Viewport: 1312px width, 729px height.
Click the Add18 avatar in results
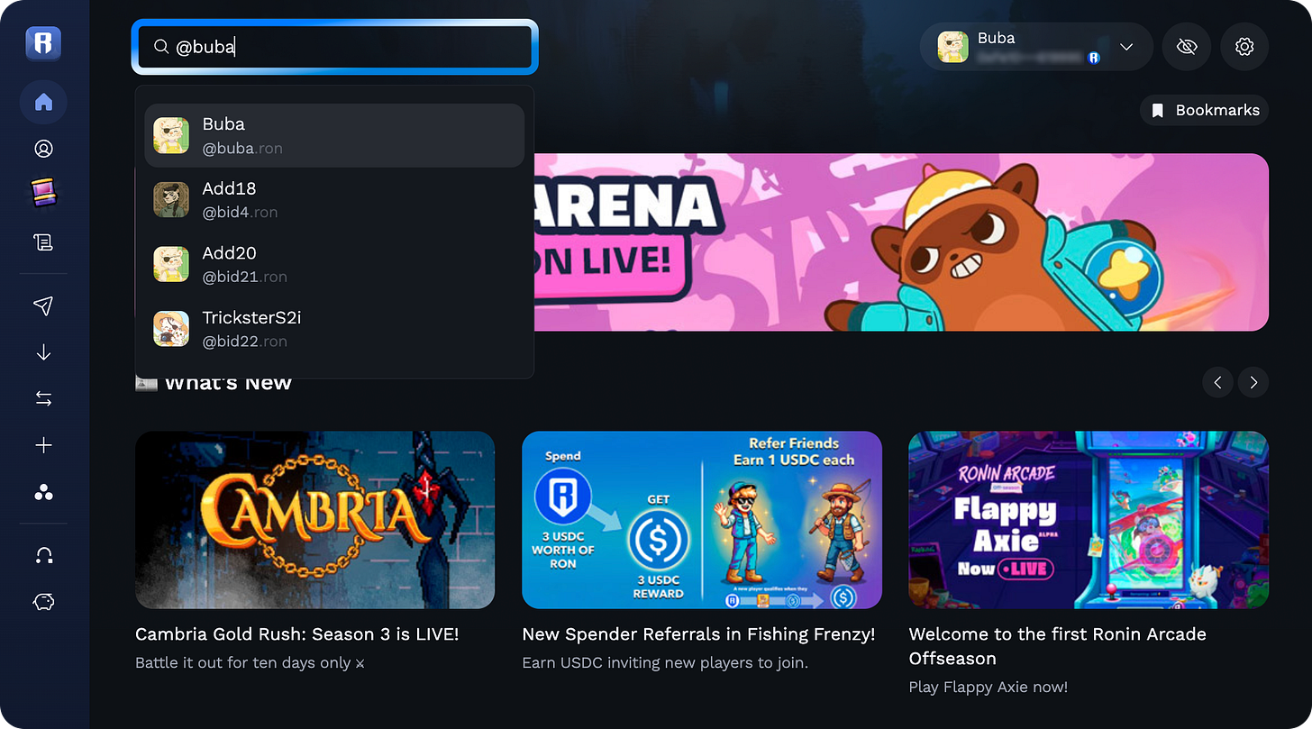[x=171, y=200]
